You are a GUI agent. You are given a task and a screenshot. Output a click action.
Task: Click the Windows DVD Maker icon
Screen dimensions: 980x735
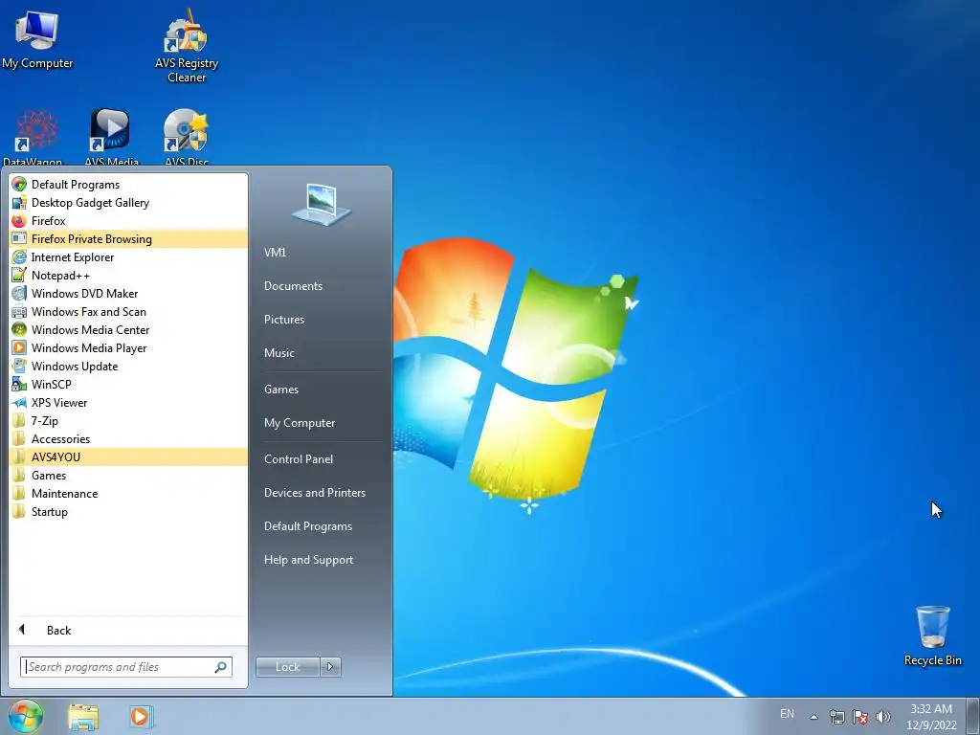[19, 293]
